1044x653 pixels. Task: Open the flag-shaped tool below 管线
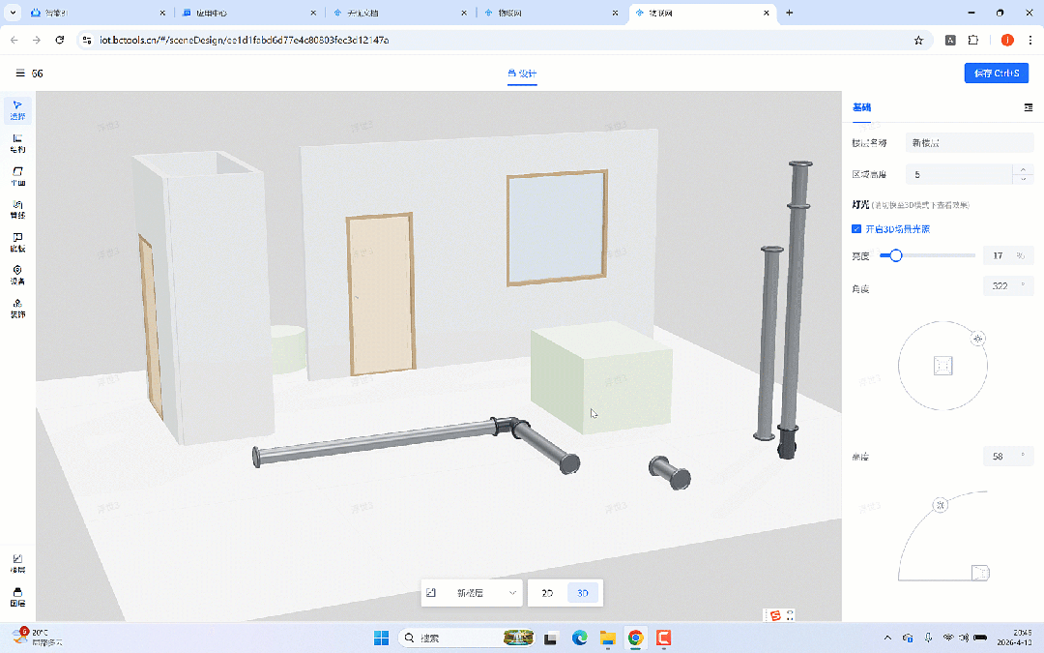click(17, 242)
